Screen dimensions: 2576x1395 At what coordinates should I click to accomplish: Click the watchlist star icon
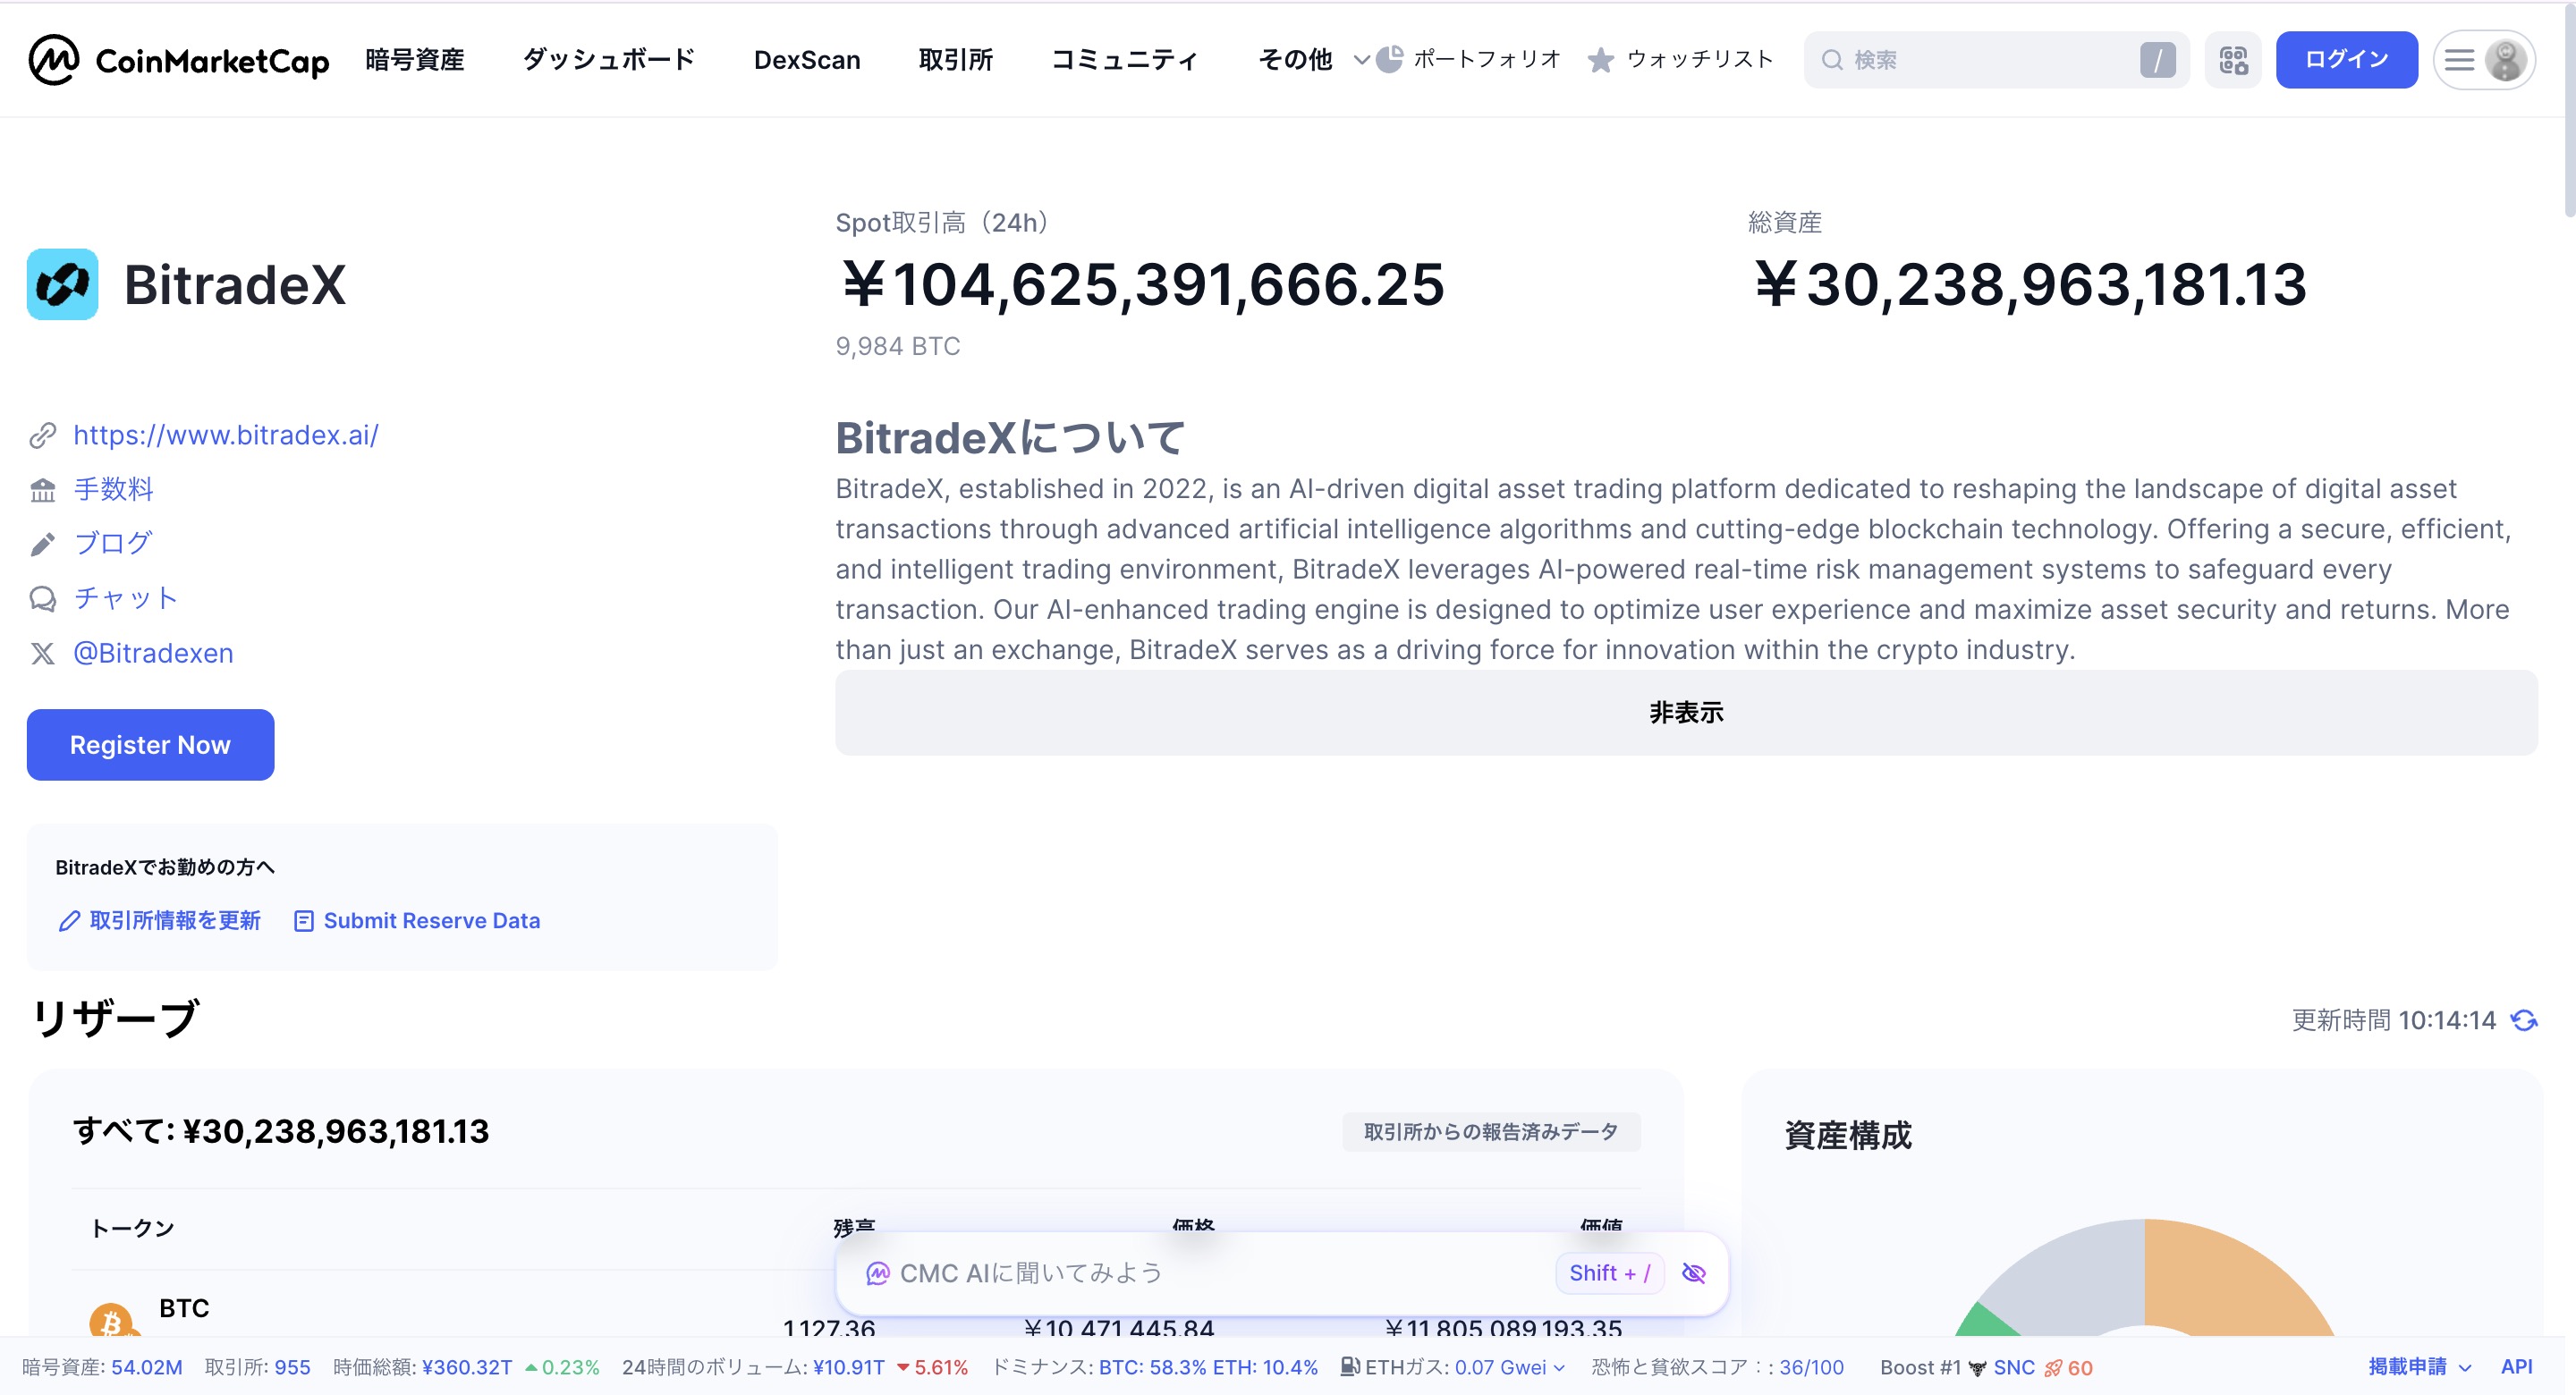[x=1600, y=60]
